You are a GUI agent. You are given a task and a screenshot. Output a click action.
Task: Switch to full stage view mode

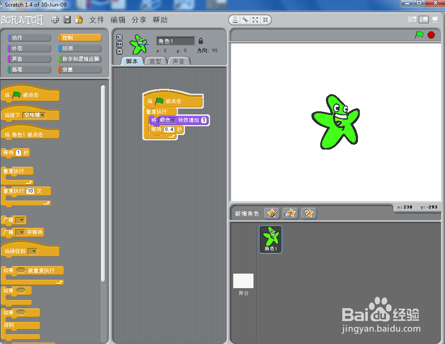[423, 20]
